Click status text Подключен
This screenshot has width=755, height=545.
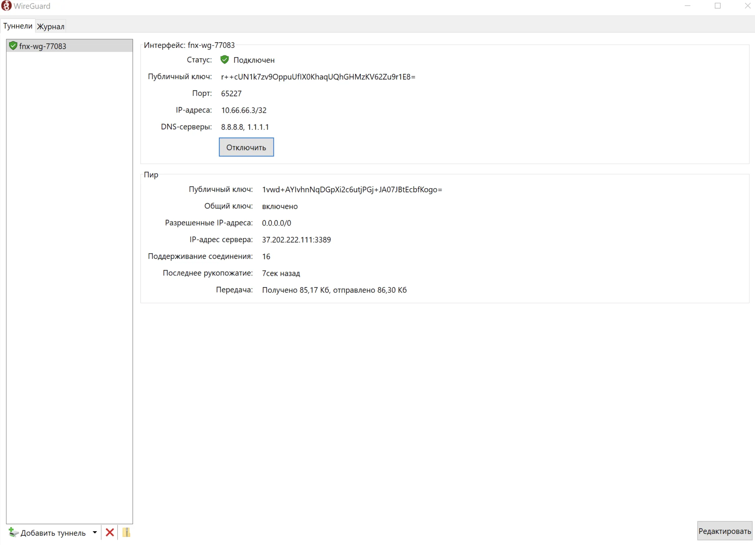[254, 60]
